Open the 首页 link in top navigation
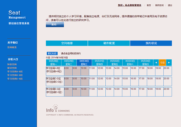The width and height of the screenshot is (181, 127). click(149, 5)
